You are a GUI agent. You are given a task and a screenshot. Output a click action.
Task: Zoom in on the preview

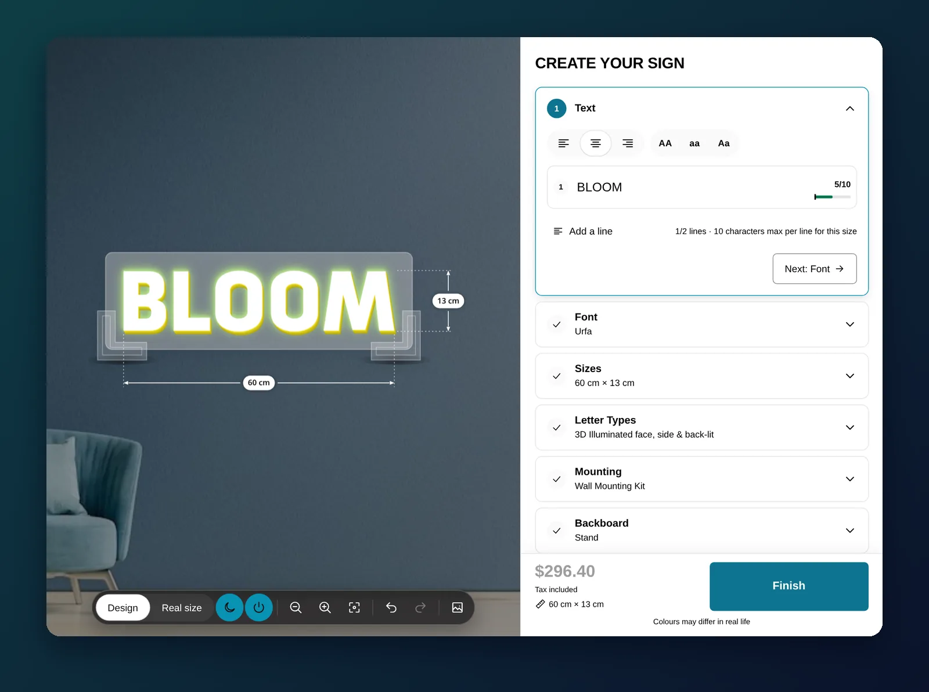(325, 608)
